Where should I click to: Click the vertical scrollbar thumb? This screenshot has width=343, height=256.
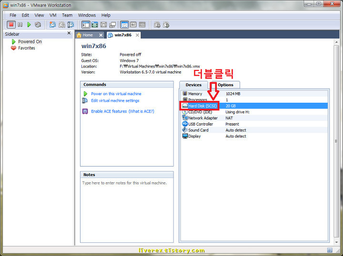(336, 141)
